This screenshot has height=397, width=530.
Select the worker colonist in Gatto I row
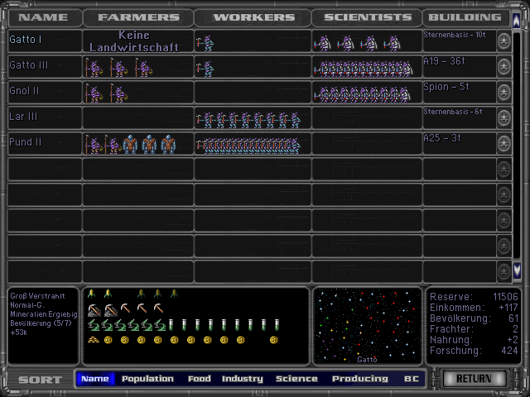pyautogui.click(x=204, y=42)
